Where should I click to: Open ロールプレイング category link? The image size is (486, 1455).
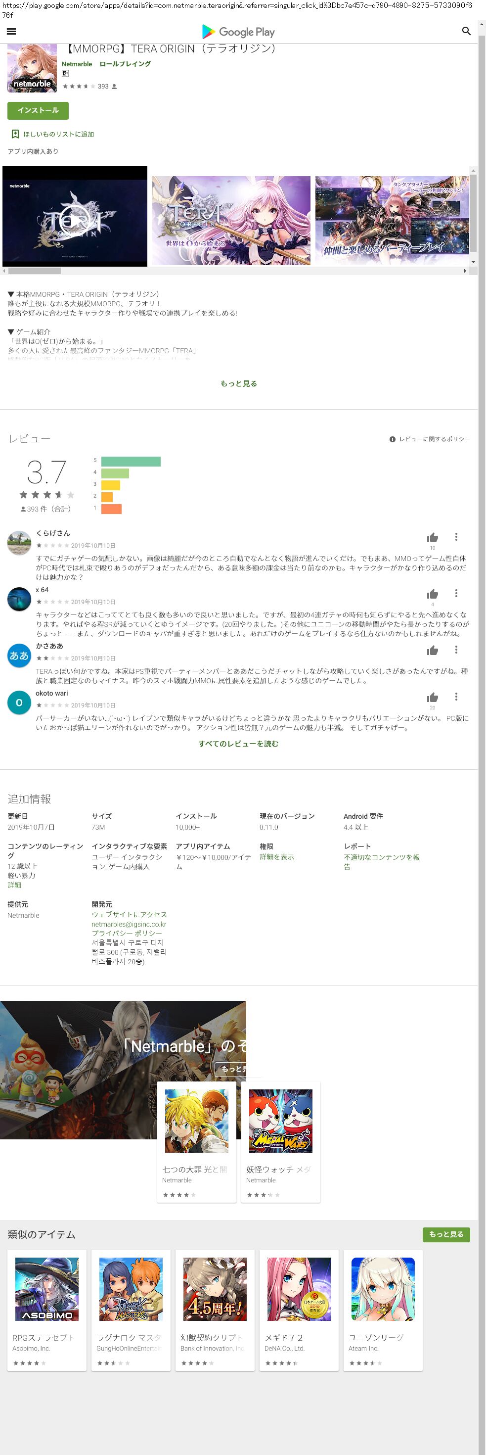(125, 64)
